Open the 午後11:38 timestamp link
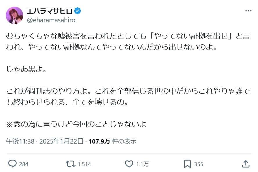 point(20,141)
